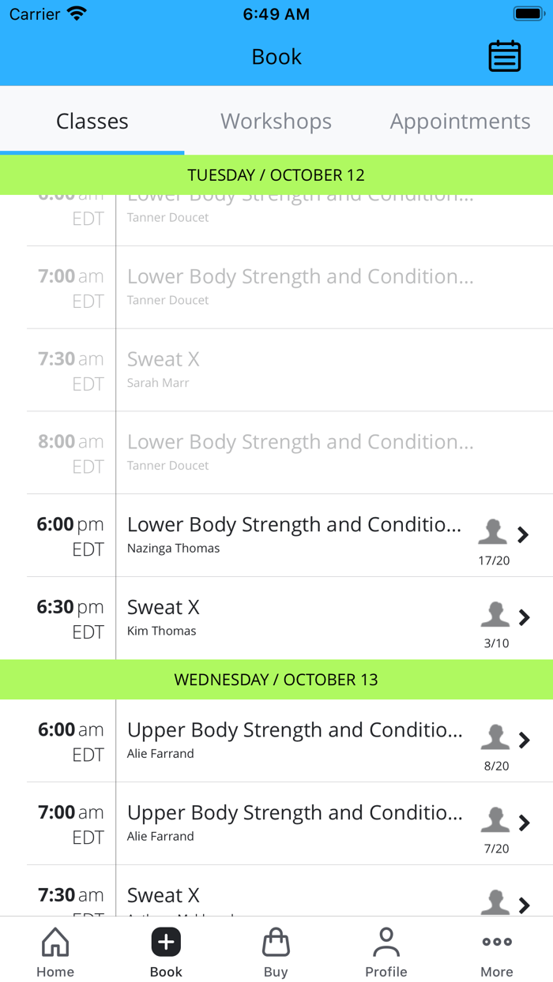Tap the attendee icon showing 8/20 on Wednesday
Image resolution: width=553 pixels, height=982 pixels.
tap(495, 736)
